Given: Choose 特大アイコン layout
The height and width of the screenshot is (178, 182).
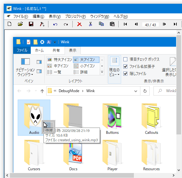Looking at the screenshot, I should point(60,60).
